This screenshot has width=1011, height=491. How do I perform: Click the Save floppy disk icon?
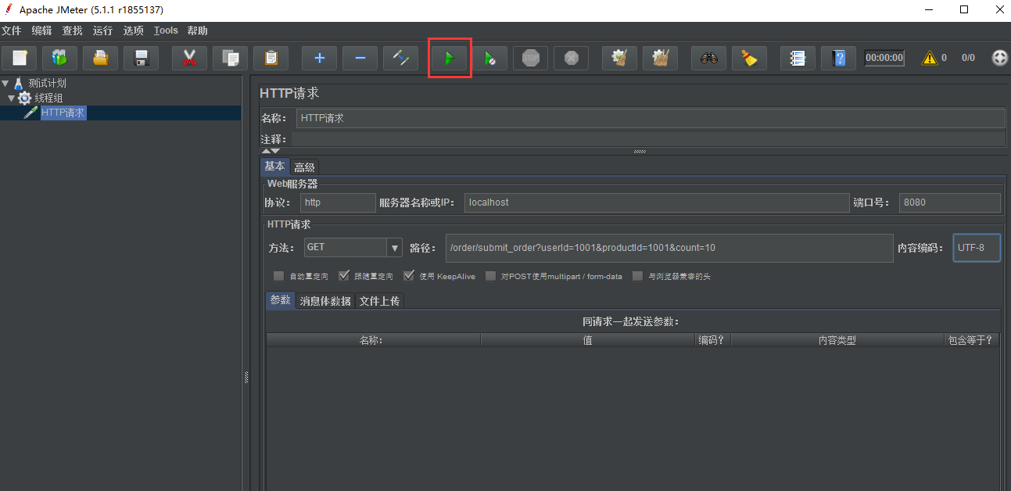[142, 59]
